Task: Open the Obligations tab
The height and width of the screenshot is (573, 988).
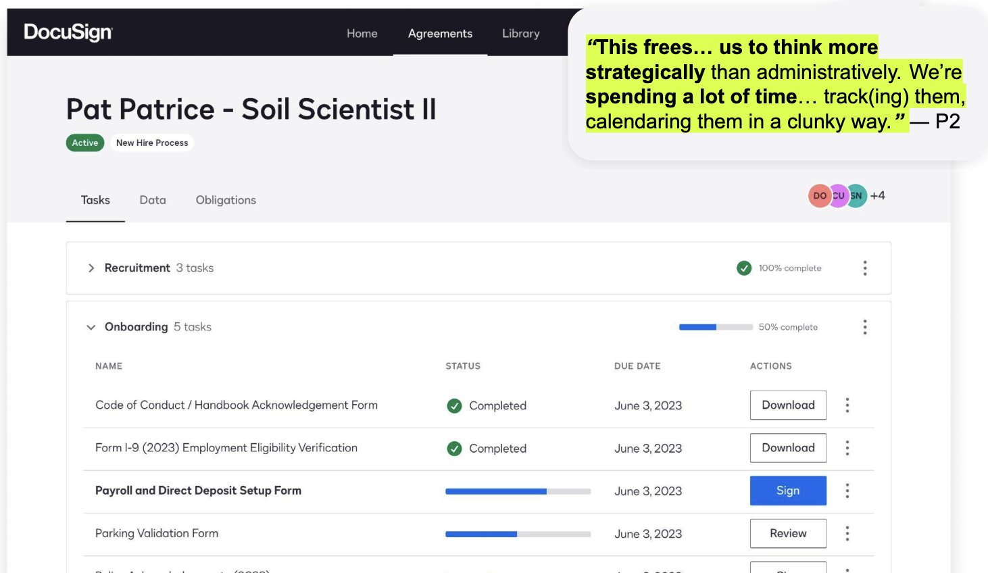Action: pos(226,200)
